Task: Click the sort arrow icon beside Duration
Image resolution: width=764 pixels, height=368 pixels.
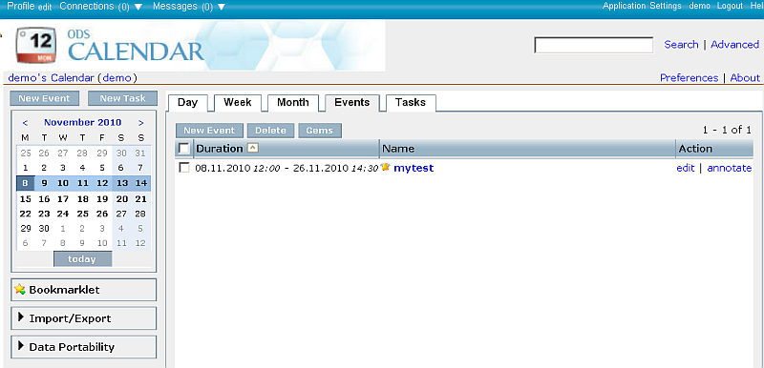Action: tap(252, 149)
